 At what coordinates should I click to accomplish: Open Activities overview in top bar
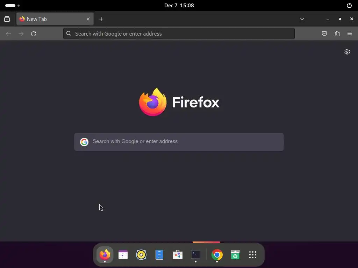(12, 6)
